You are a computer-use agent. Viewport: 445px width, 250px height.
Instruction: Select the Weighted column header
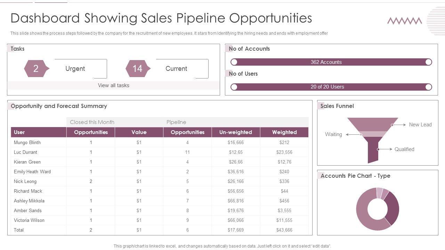(284, 132)
